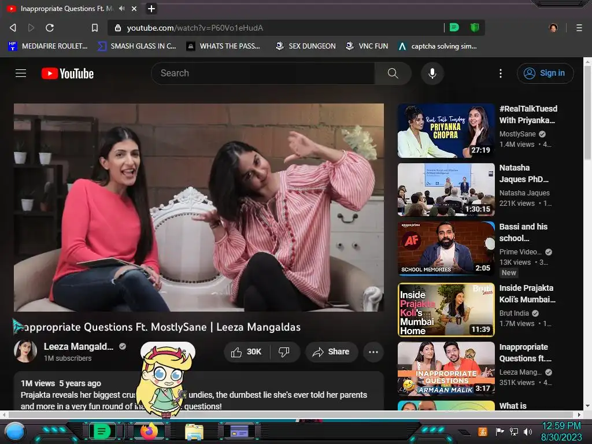Click the Sign in button
Screen dimensions: 592x444
pyautogui.click(x=545, y=73)
